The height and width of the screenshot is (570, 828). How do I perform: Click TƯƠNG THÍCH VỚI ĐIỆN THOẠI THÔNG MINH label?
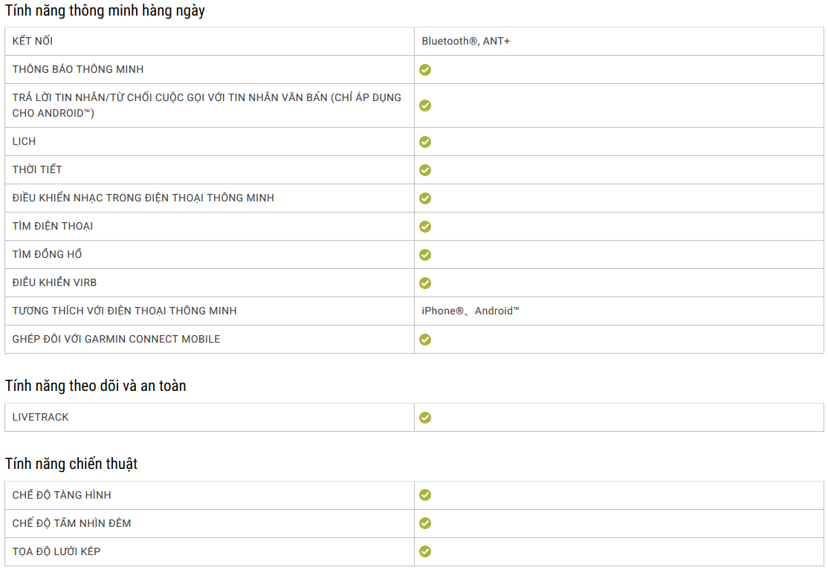[x=125, y=311]
